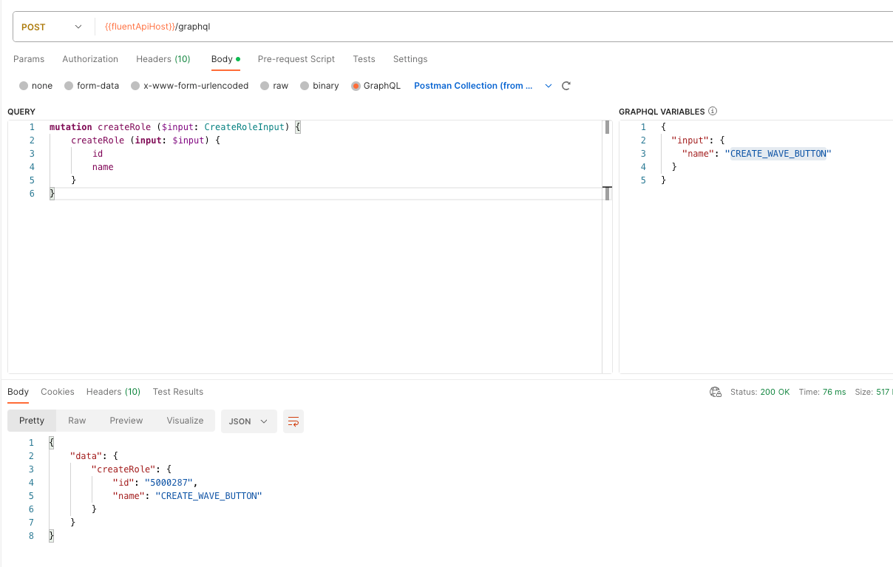Choose the raw body option
893x567 pixels.
(x=265, y=86)
